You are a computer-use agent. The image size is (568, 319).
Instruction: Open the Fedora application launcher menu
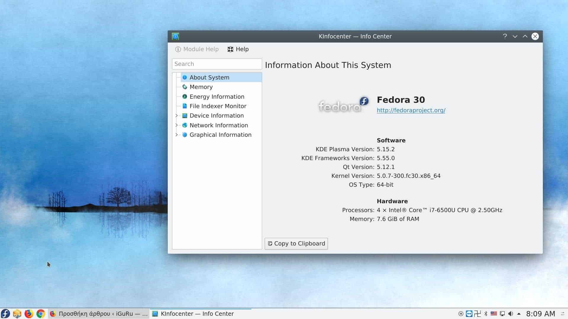5,314
